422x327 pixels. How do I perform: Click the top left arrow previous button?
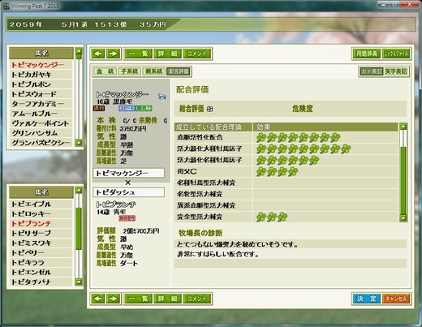click(98, 54)
